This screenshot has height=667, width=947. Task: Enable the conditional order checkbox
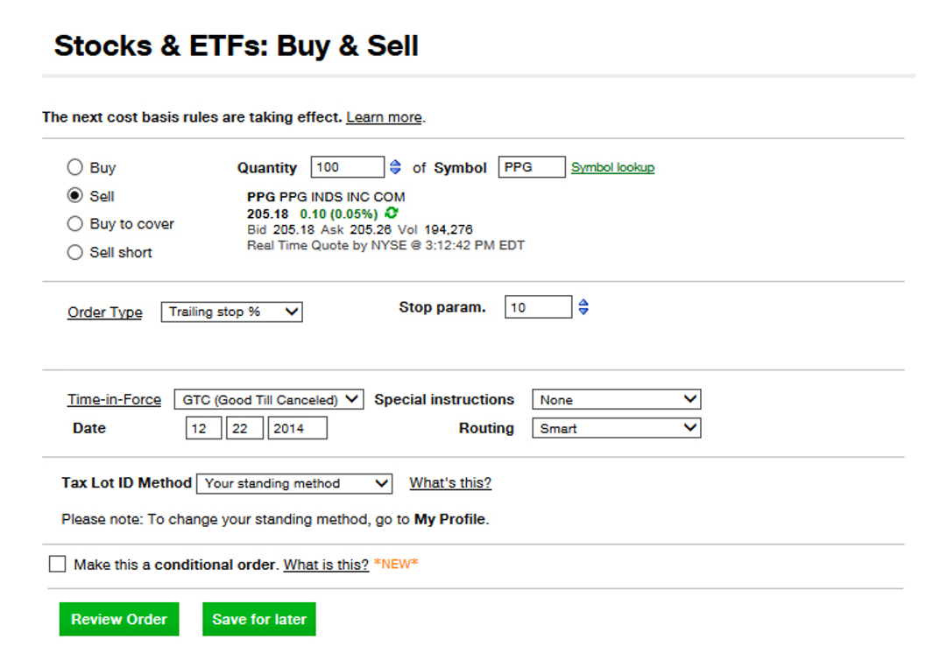(x=57, y=564)
